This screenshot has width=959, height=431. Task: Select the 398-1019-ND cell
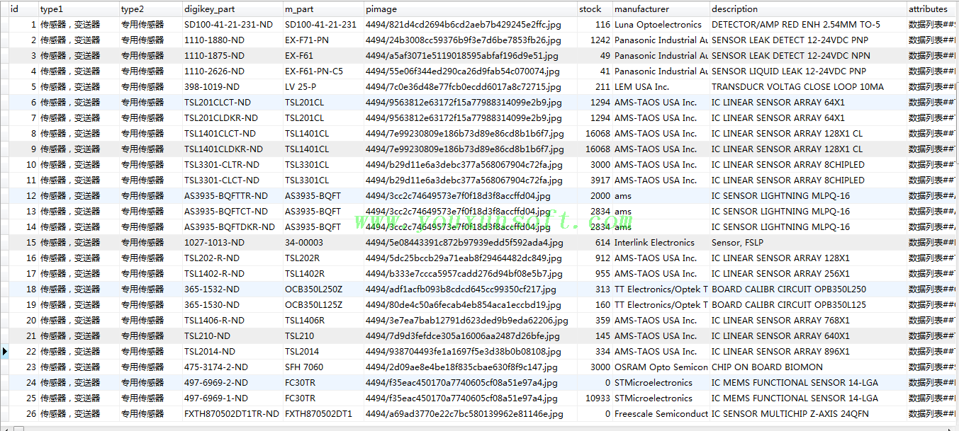232,87
